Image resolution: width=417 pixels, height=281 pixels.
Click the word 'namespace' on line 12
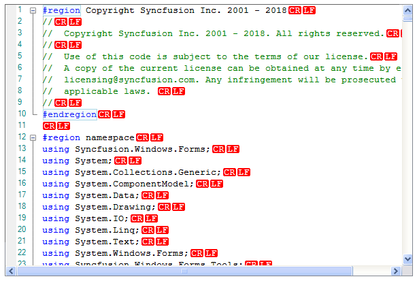click(110, 138)
